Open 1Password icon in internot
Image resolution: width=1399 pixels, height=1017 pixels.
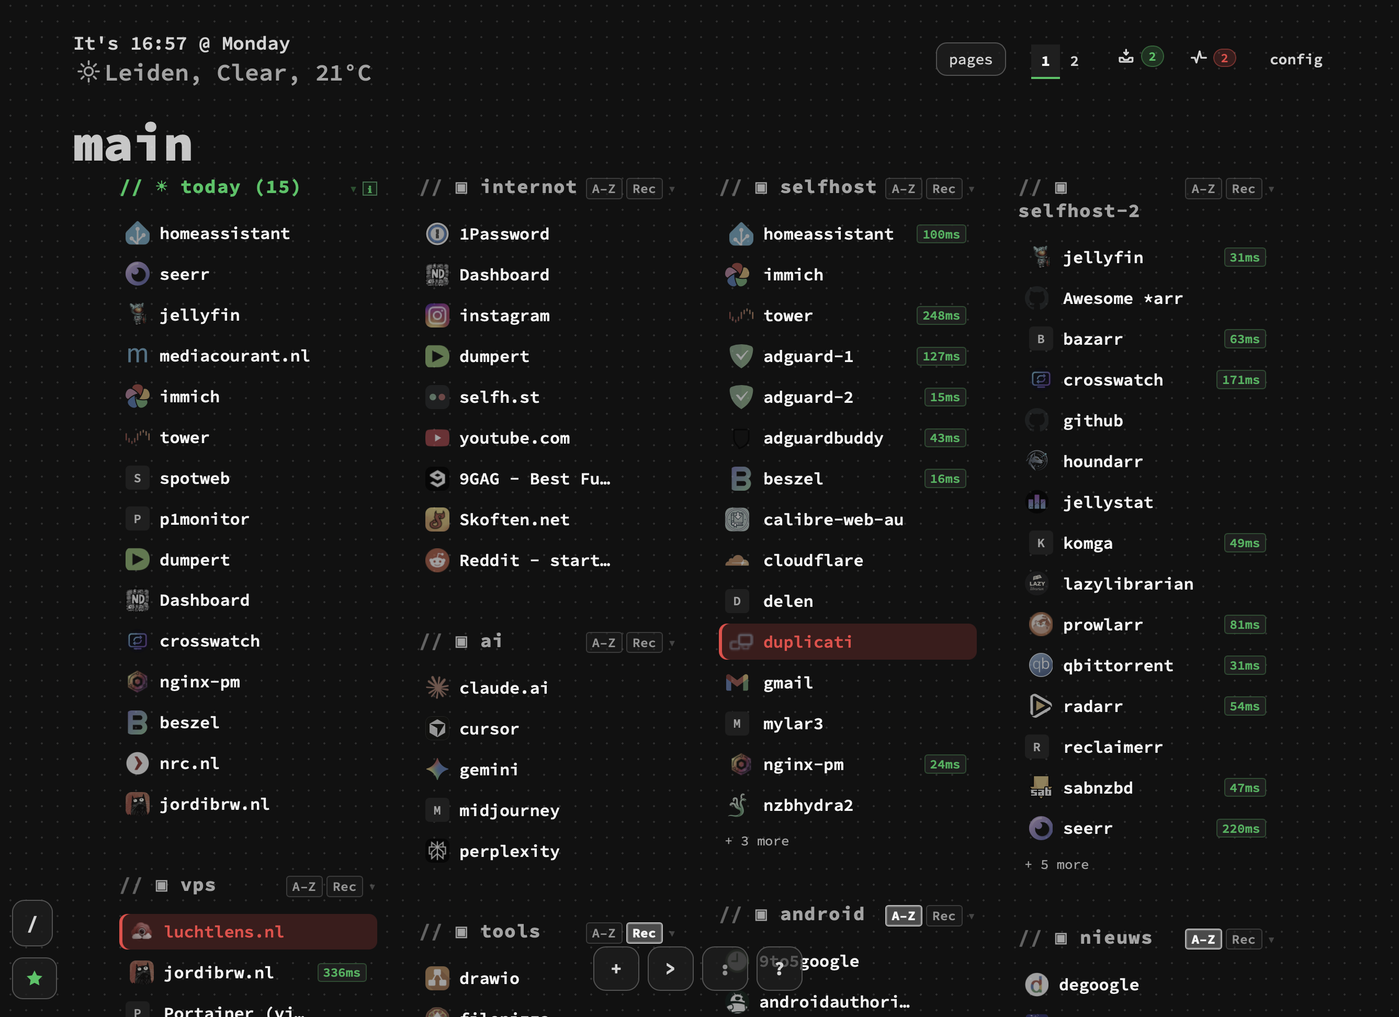(437, 234)
